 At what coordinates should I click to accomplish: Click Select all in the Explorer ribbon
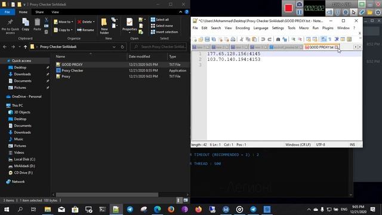point(160,20)
